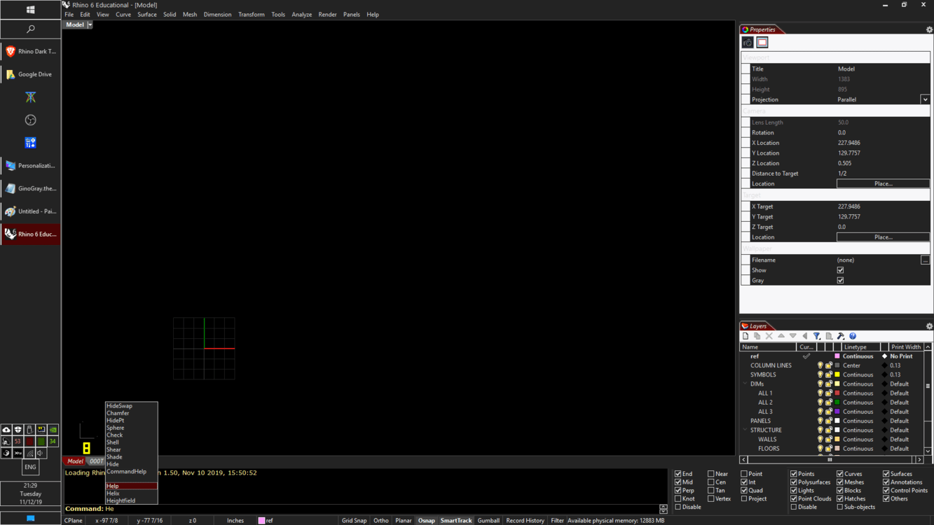The height and width of the screenshot is (525, 934).
Task: Open Google Drive from the taskbar
Action: tap(30, 74)
